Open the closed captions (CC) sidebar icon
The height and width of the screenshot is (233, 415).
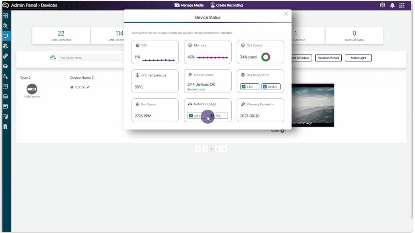(5, 86)
